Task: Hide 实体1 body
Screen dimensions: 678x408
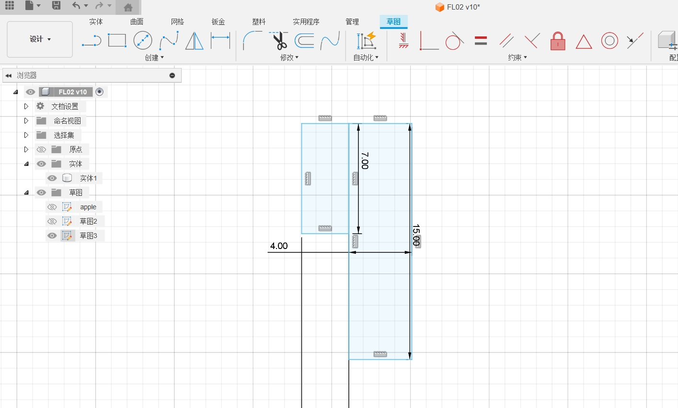Action: coord(52,178)
